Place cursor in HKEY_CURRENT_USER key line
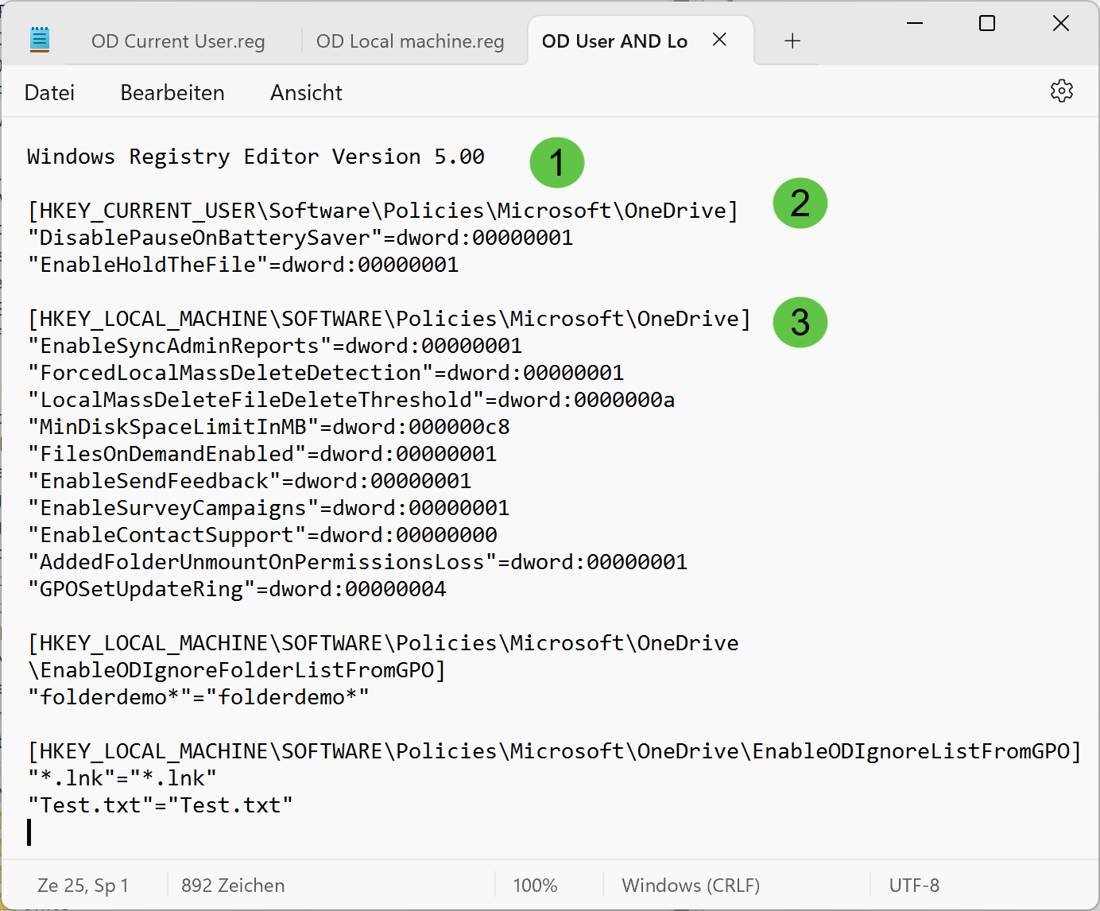Viewport: 1100px width, 911px height. [382, 211]
